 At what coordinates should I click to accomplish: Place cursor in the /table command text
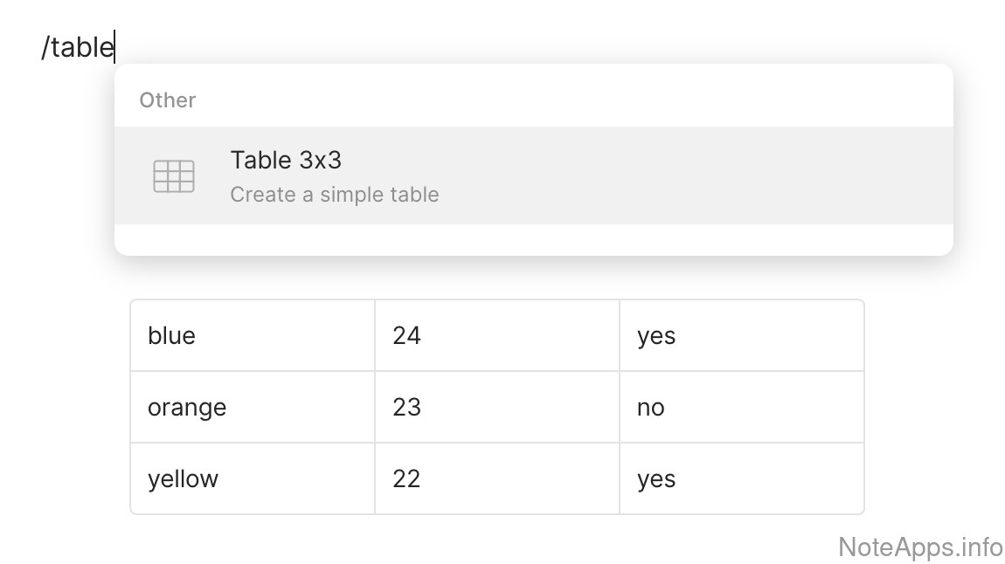(78, 48)
